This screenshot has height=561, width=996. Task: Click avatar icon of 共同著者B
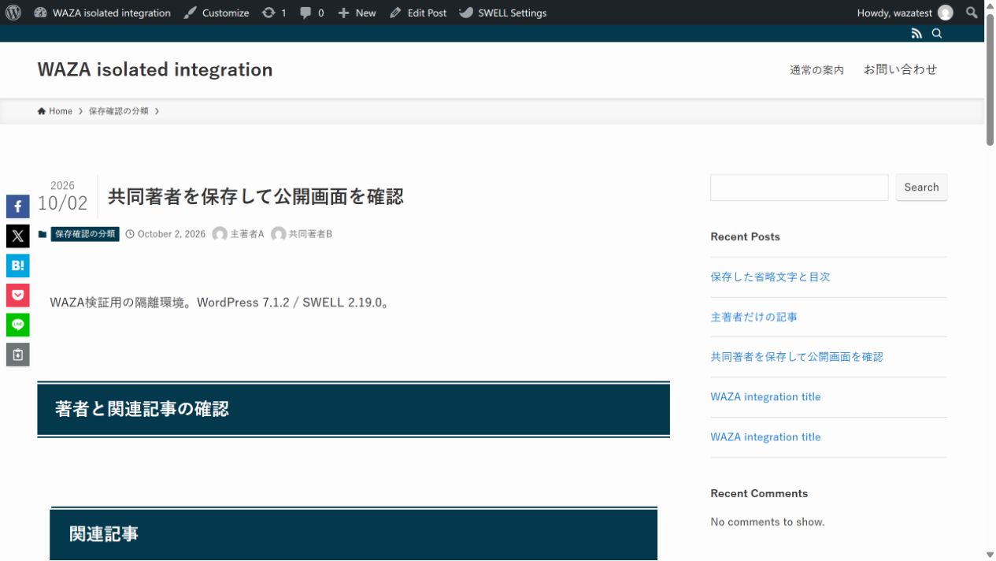click(278, 234)
